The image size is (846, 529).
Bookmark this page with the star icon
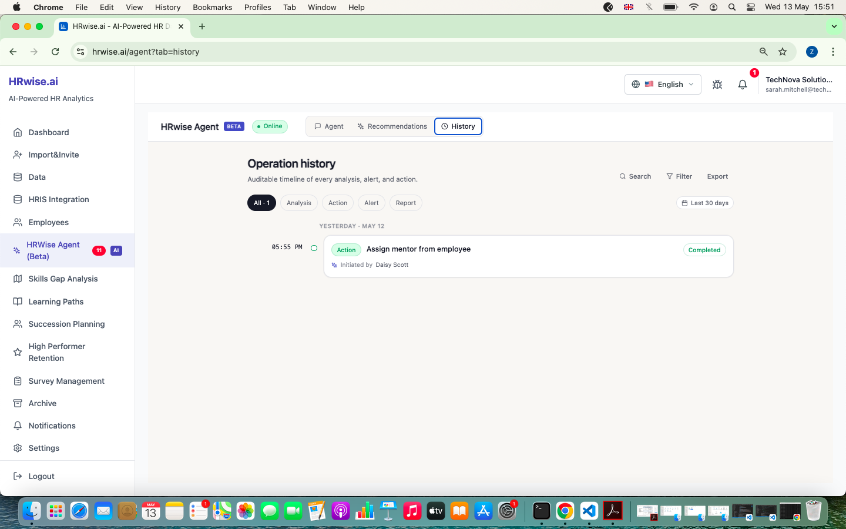pyautogui.click(x=783, y=52)
